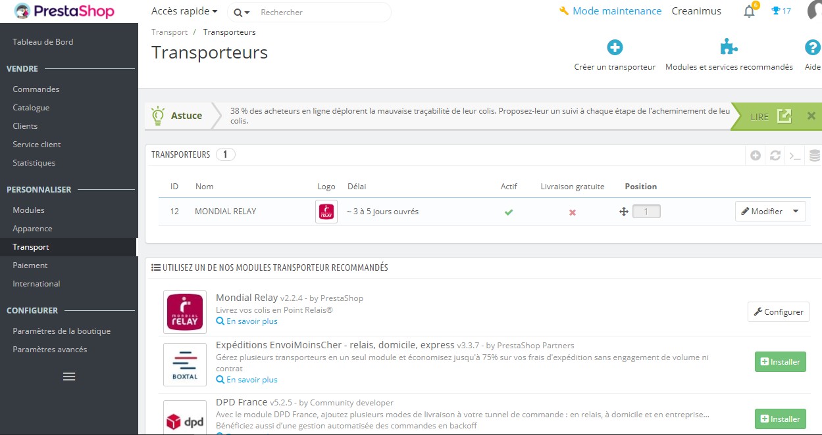Open Paramètres de la boutique

coord(62,331)
